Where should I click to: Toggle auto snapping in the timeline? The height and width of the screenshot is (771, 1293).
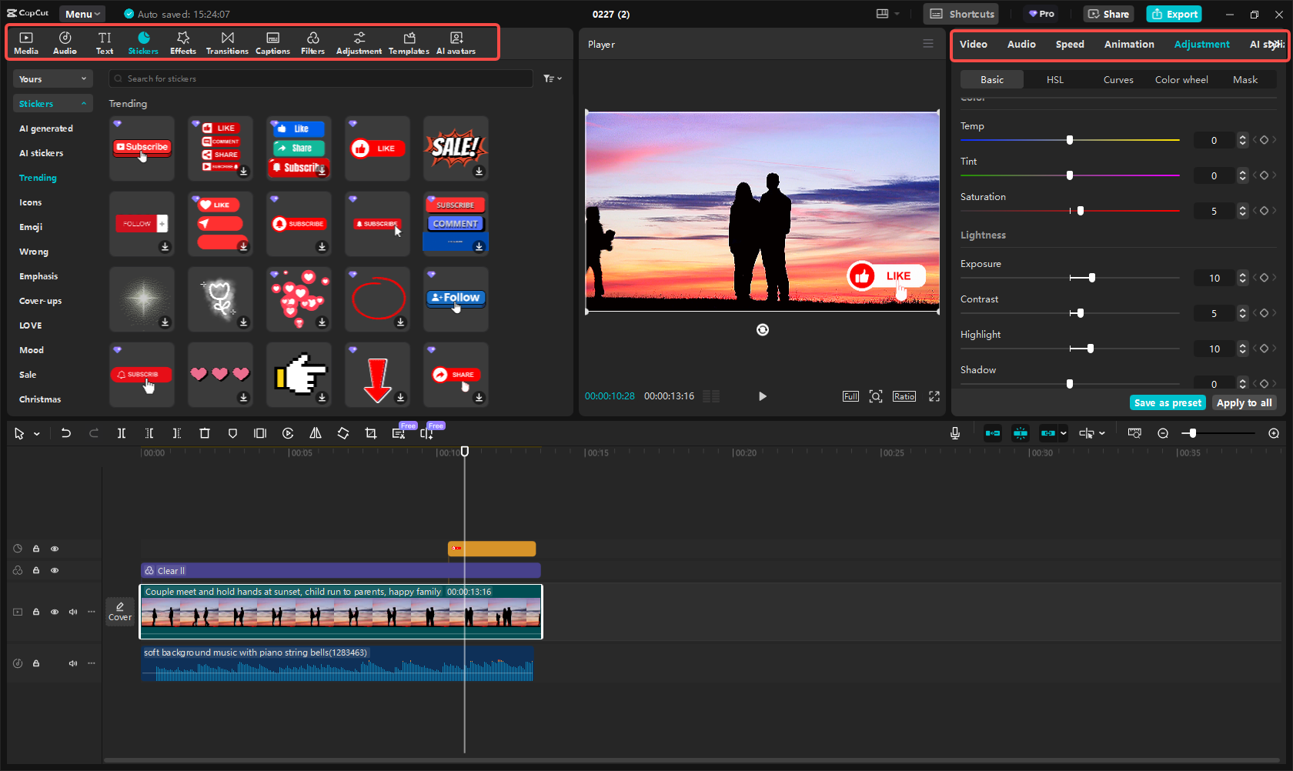coord(1021,433)
